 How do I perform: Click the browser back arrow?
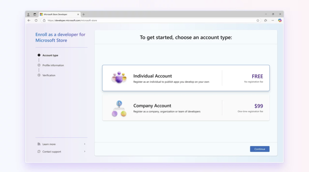click(x=29, y=20)
